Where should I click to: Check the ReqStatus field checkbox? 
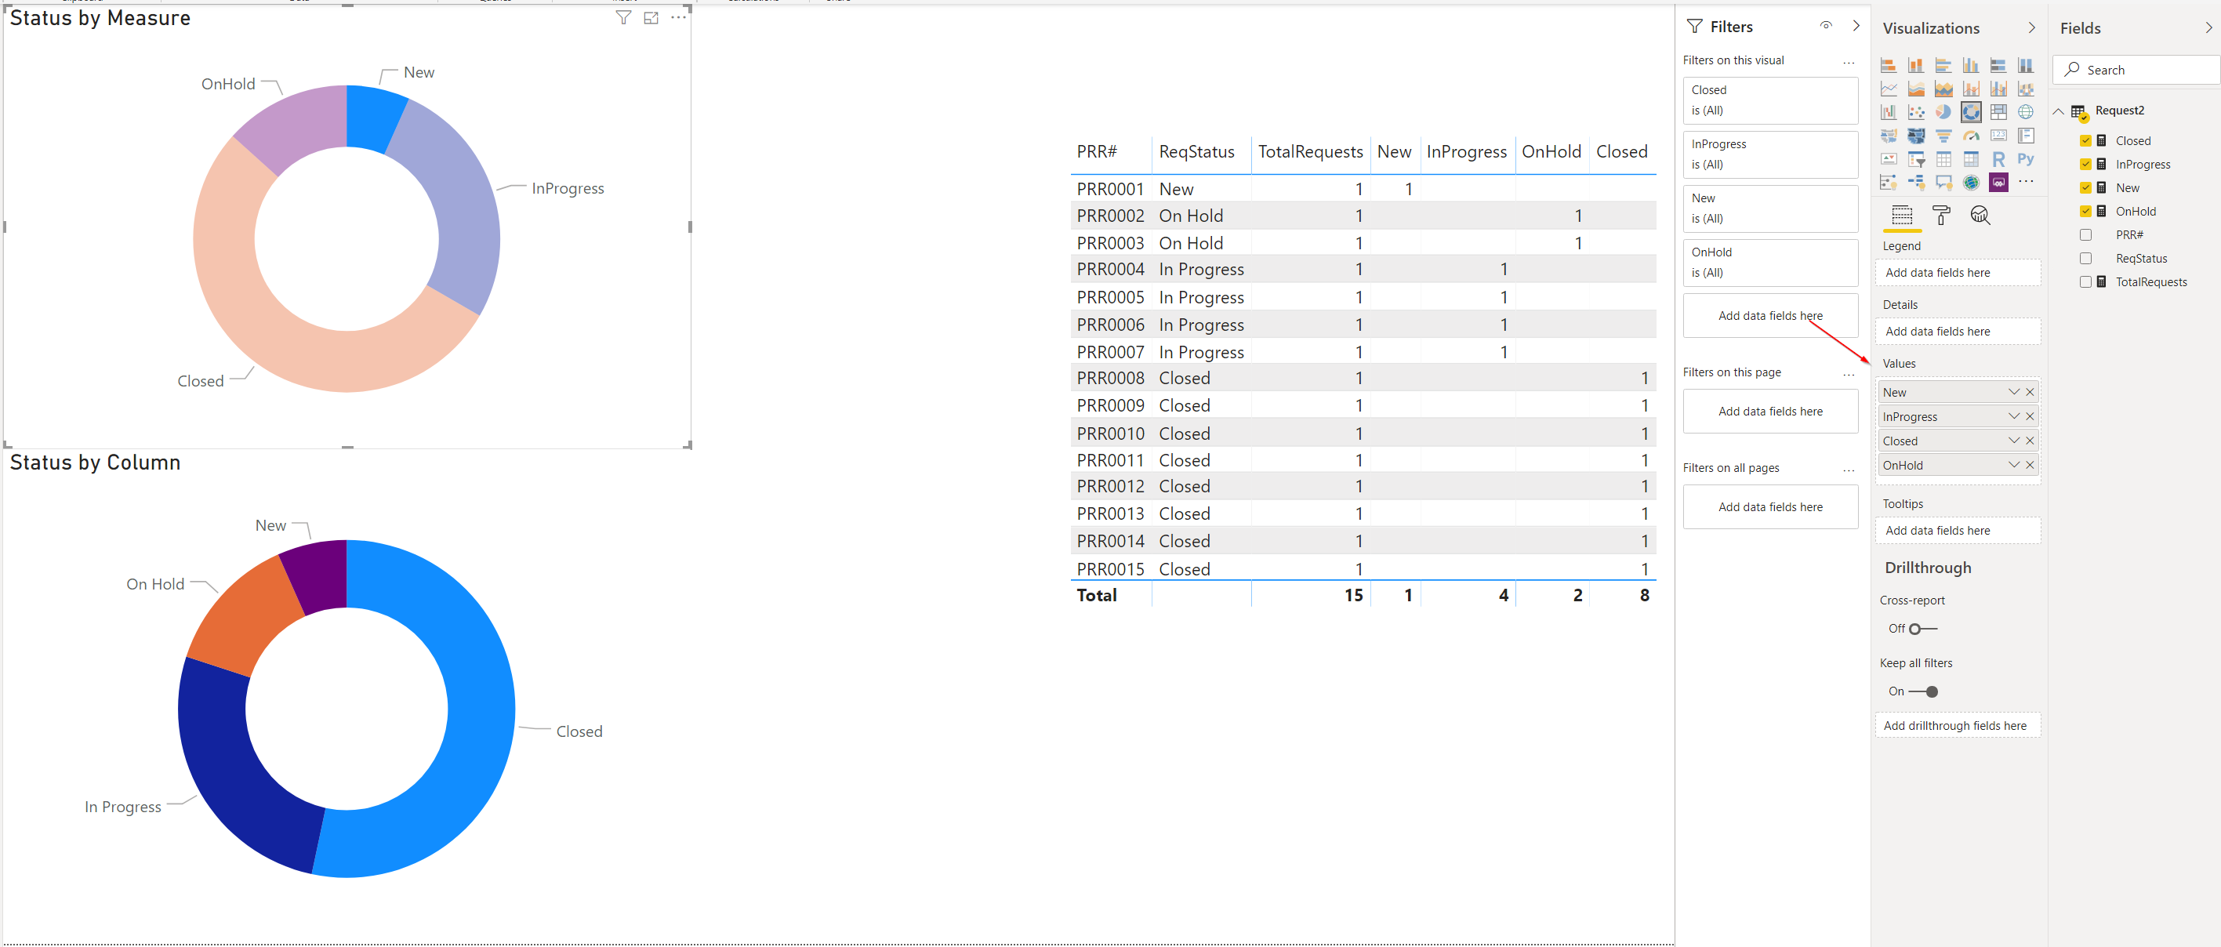pos(2085,258)
